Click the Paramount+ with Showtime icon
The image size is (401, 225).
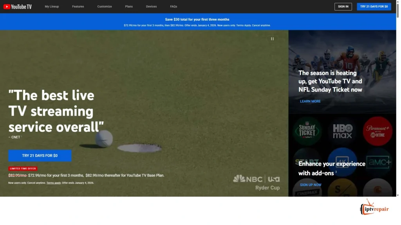click(377, 131)
